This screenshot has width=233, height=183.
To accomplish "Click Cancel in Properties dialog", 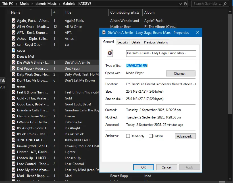I will [167, 167].
